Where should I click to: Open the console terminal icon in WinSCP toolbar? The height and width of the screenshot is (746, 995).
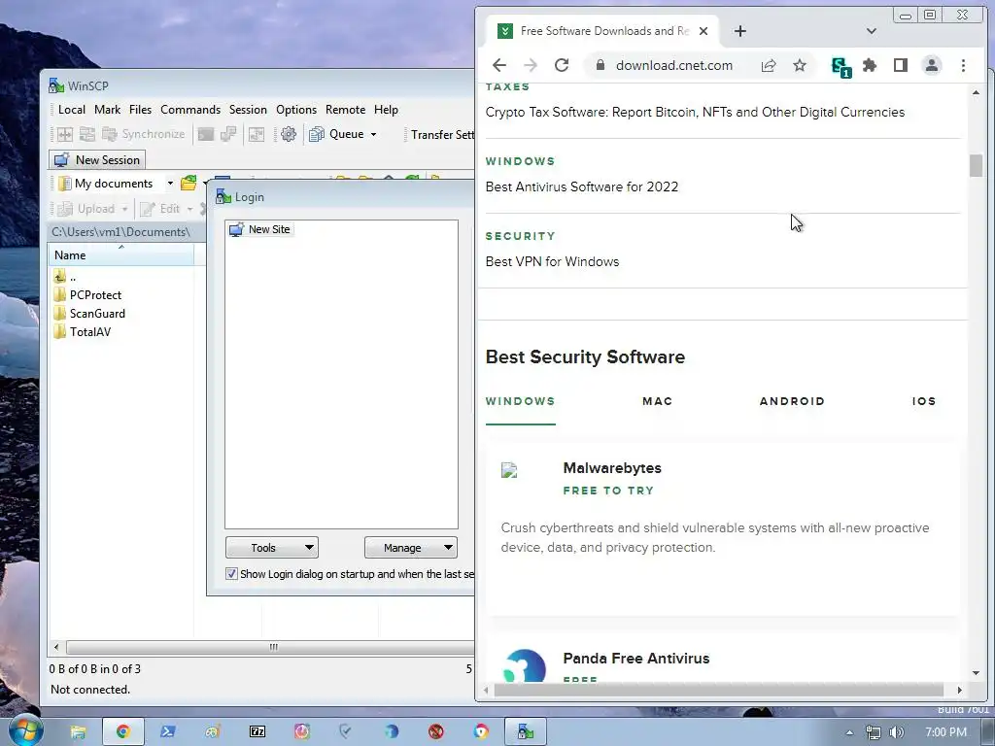pyautogui.click(x=206, y=134)
